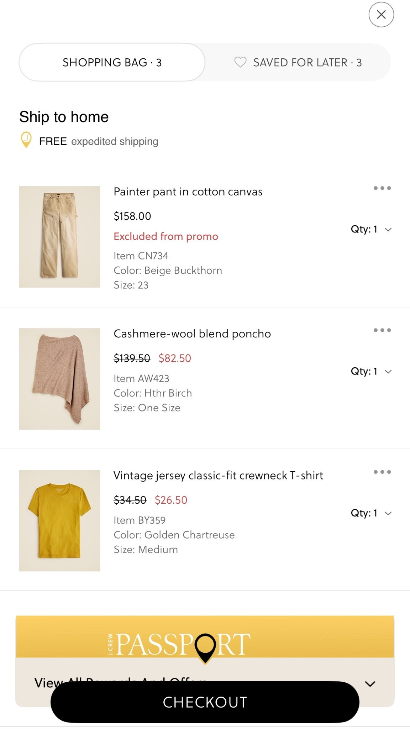Open more options for crewneck T-shirt
This screenshot has height=729, width=410.
382,472
